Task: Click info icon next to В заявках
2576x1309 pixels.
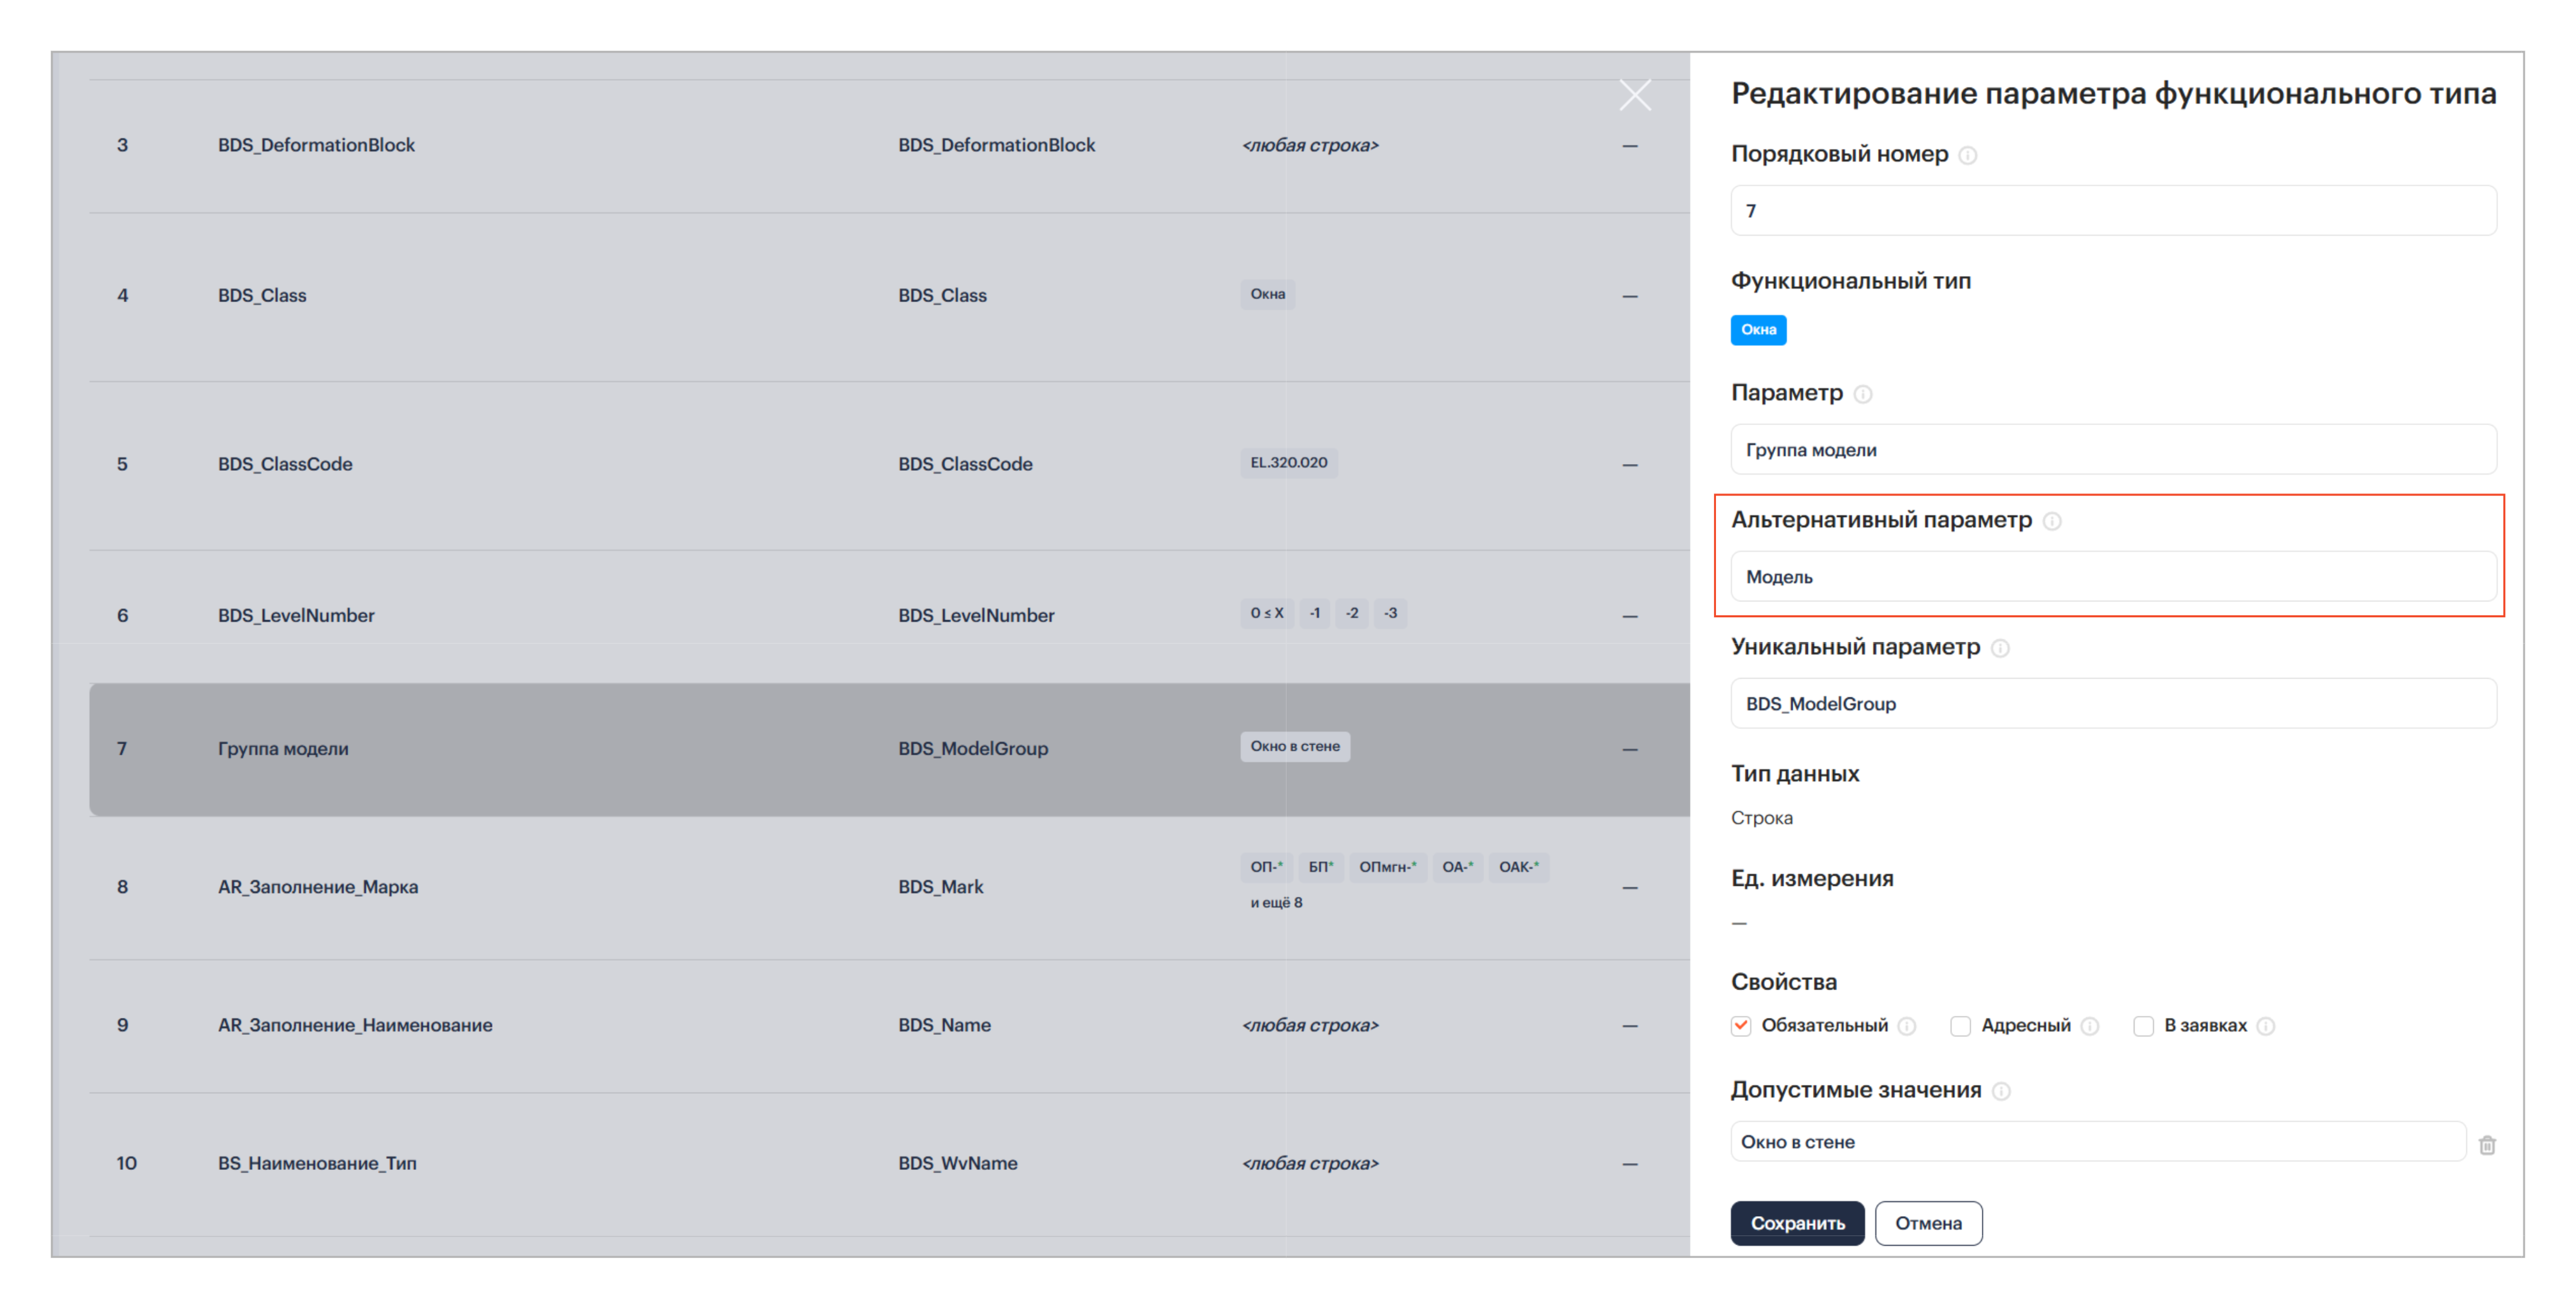Action: coord(2265,1026)
